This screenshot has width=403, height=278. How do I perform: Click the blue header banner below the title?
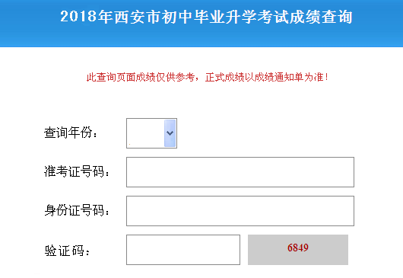[x=201, y=37]
